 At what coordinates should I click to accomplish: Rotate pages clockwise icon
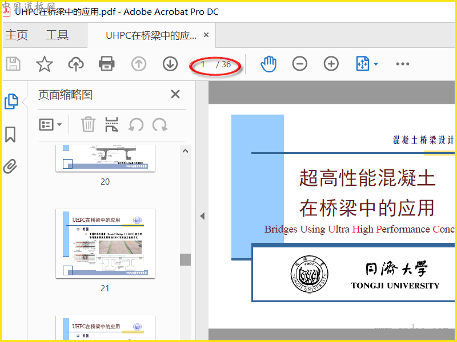tap(160, 125)
